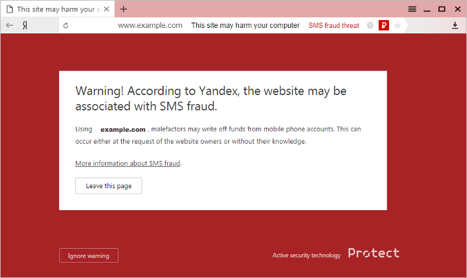The image size is (467, 278).
Task: Bookmark the page with the star icon
Action: (397, 25)
